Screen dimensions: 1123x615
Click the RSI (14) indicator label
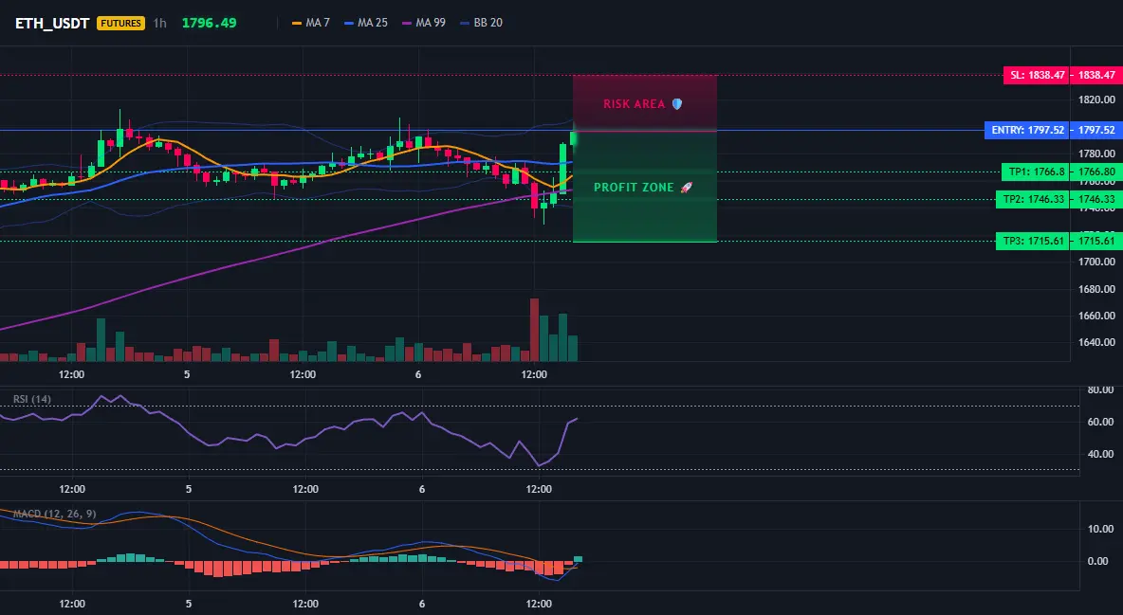[x=32, y=399]
